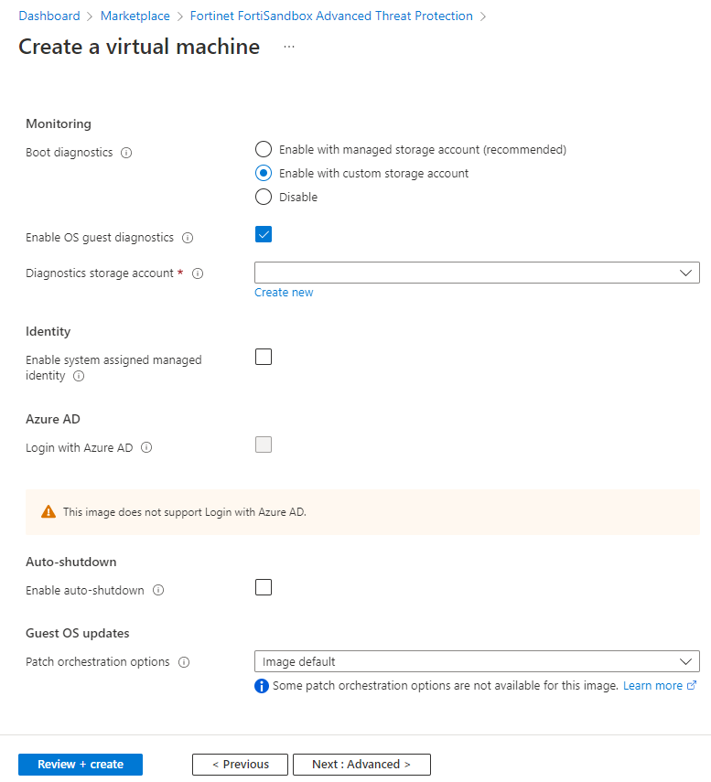Open the Diagnostics storage account dropdown
711x782 pixels.
click(477, 273)
